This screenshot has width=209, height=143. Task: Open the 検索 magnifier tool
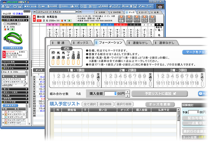click(x=41, y=6)
